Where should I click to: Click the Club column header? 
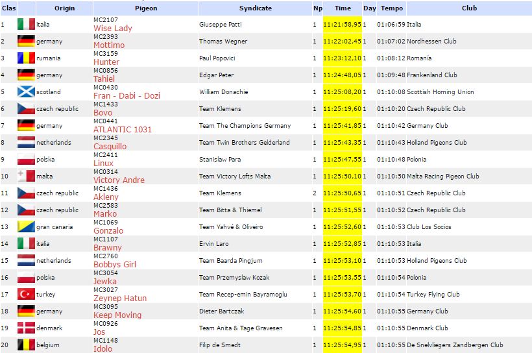(x=469, y=8)
